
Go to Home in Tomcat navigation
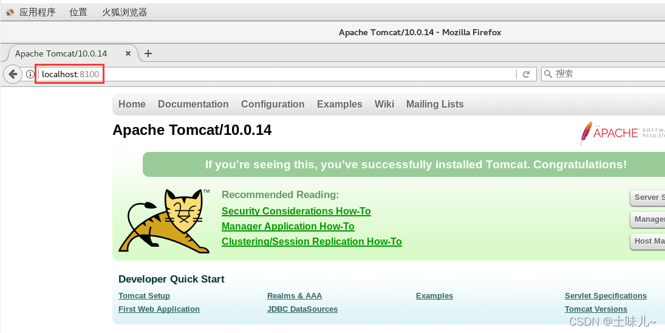[132, 105]
